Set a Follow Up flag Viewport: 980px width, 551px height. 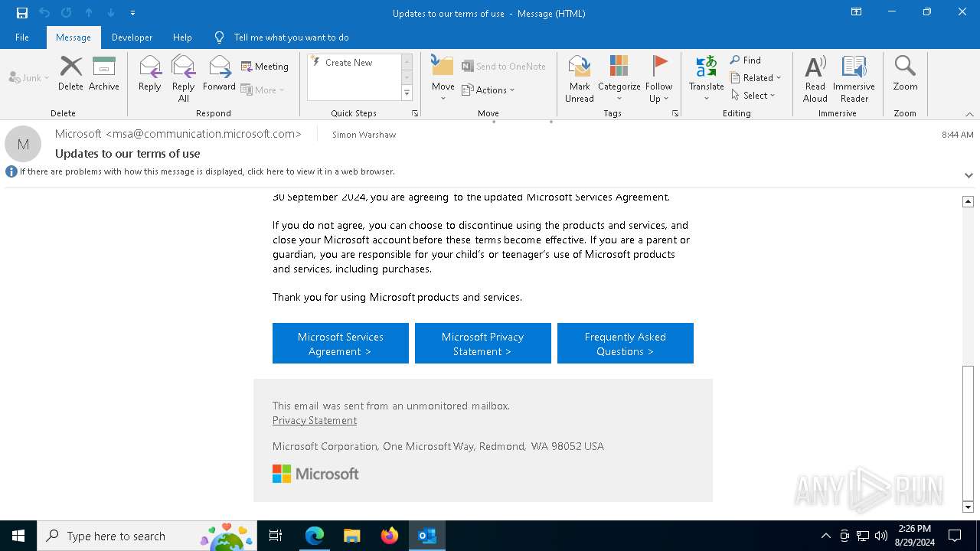pyautogui.click(x=658, y=78)
